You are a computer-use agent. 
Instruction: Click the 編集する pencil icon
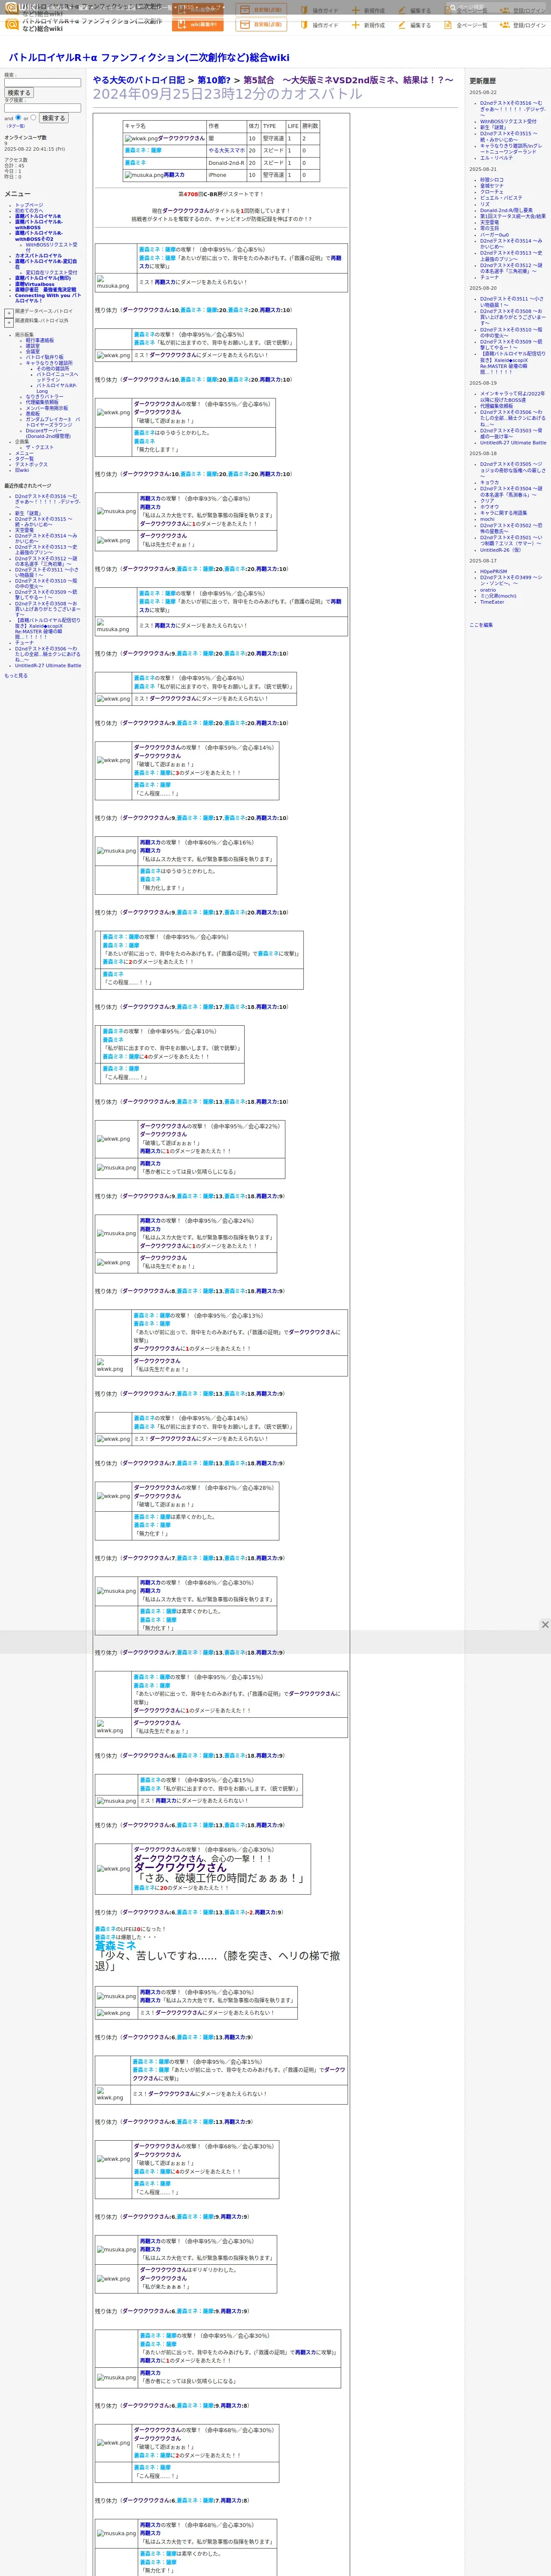(402, 25)
